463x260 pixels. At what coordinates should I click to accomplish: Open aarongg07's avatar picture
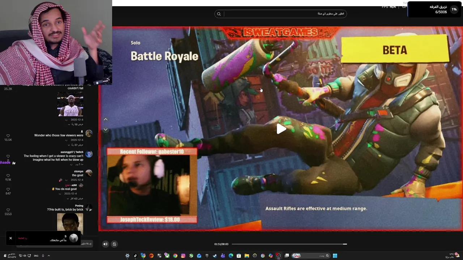click(x=89, y=154)
